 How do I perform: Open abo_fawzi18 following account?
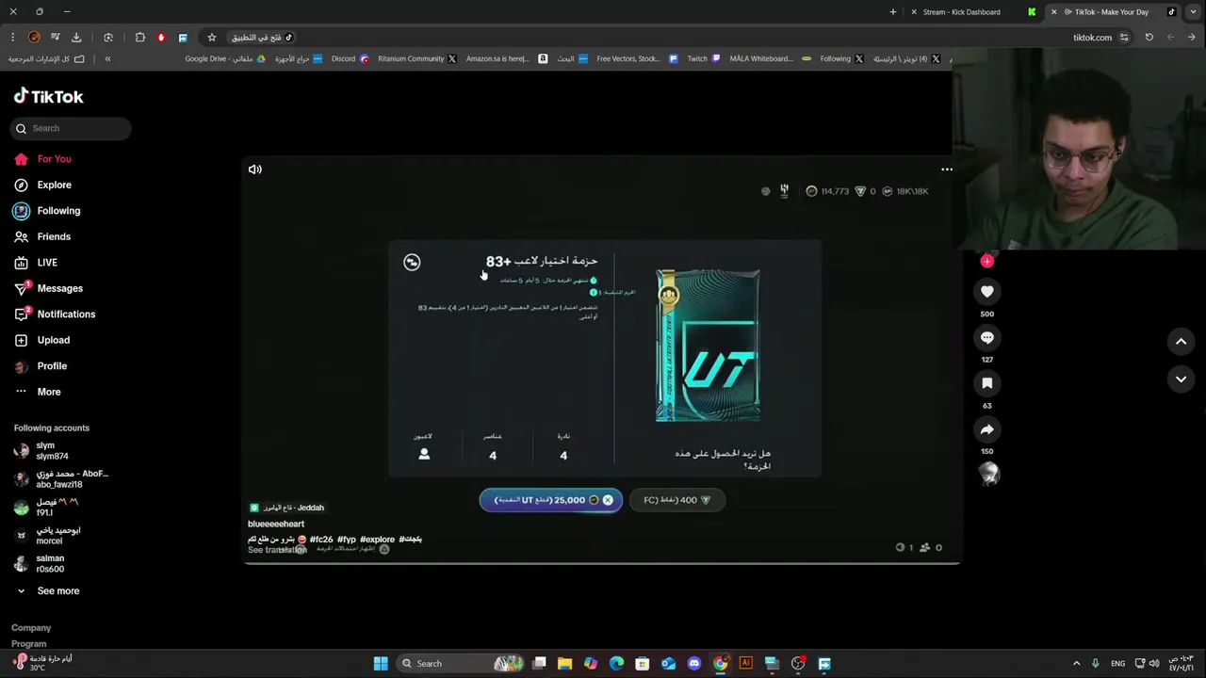point(61,479)
